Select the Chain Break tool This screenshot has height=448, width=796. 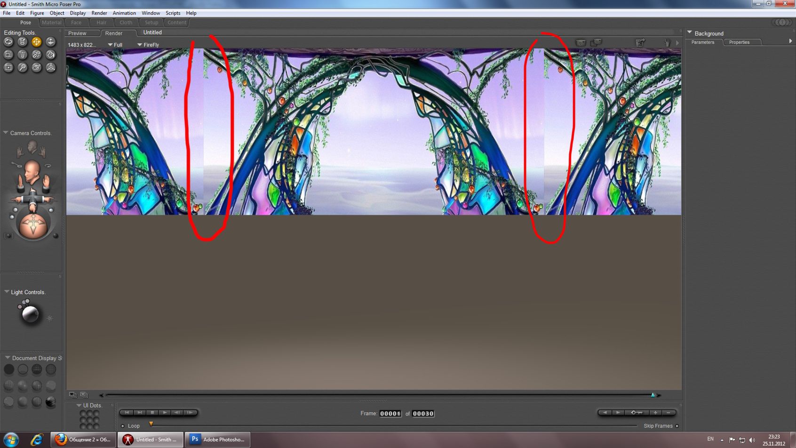pos(36,55)
